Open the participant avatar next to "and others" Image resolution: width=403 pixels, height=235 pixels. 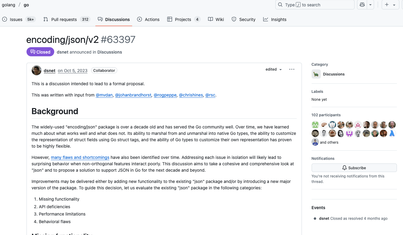(315, 142)
